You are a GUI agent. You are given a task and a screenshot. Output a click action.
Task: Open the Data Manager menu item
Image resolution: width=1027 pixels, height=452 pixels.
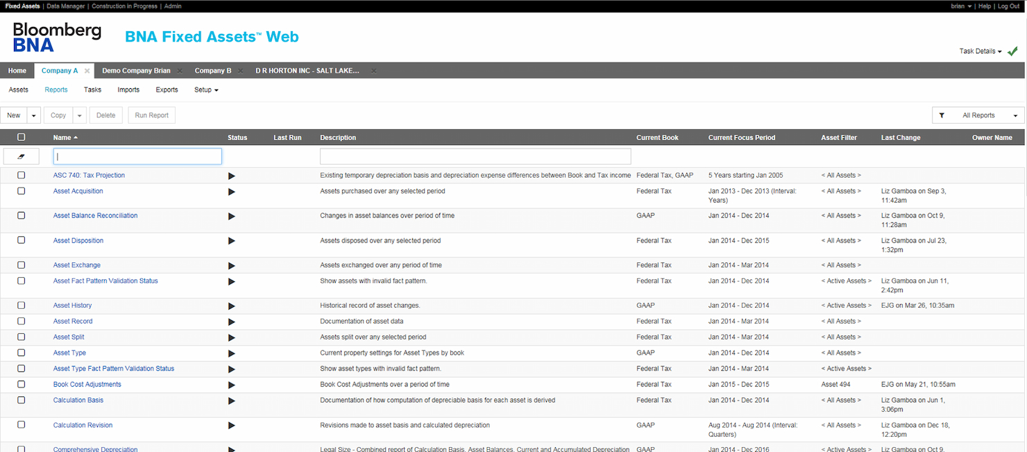(x=65, y=6)
